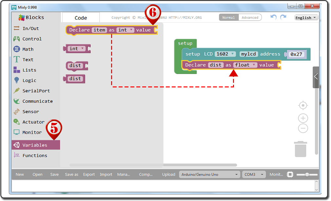Switch to the Code tab
The image size is (331, 201).
pos(81,17)
